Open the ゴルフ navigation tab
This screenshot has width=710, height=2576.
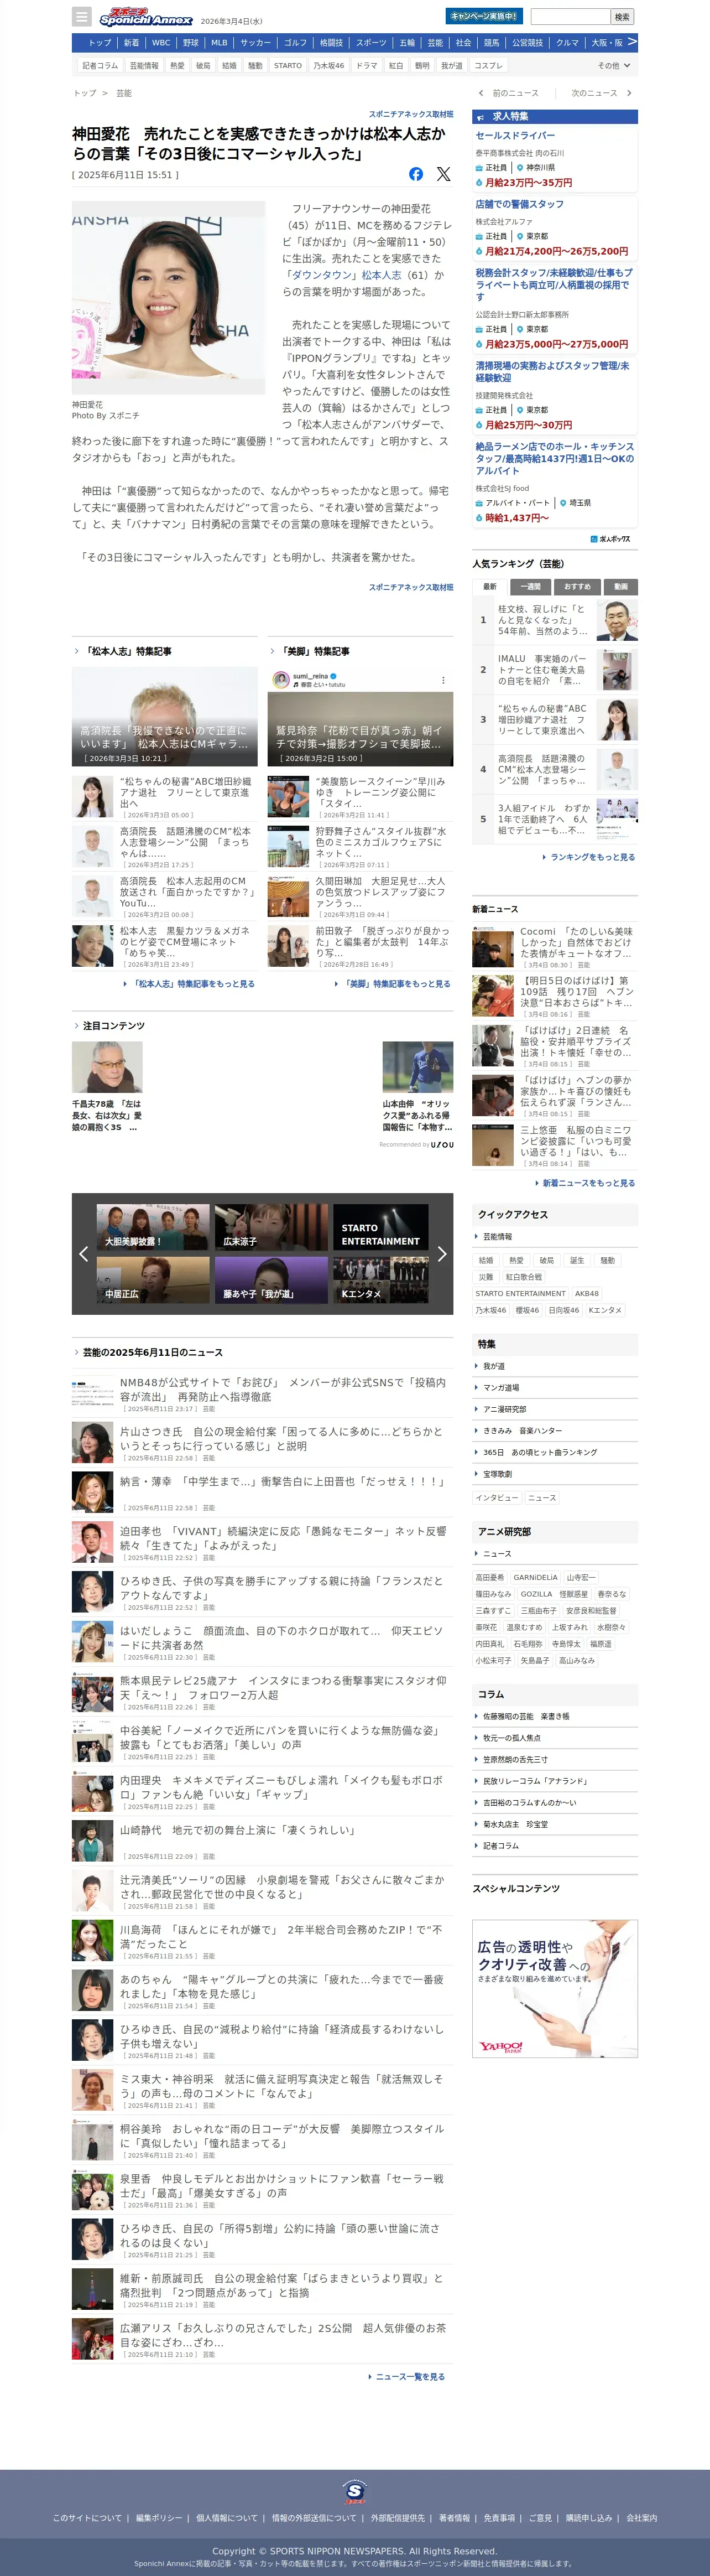[x=296, y=43]
